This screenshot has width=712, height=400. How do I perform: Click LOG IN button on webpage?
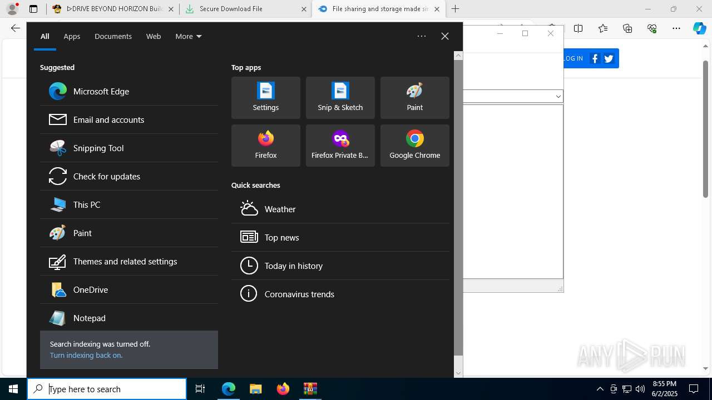pos(573,58)
